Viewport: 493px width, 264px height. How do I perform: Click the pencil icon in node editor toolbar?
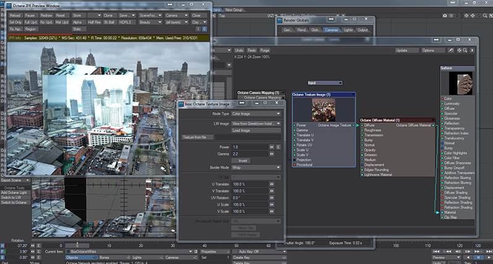(x=452, y=49)
